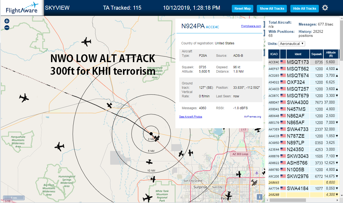Sort the table by the Ident column
Screen dimensions: 343x203
click(x=298, y=54)
